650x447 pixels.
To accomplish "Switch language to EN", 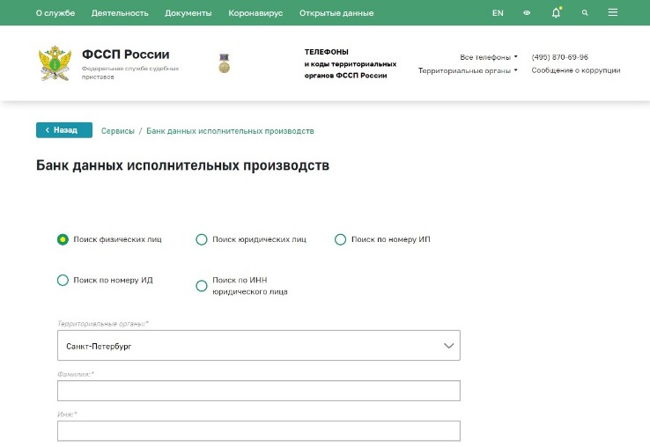I will click(498, 13).
